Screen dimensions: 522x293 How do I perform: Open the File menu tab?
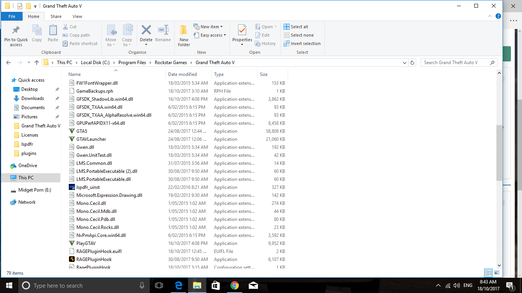[x=12, y=16]
